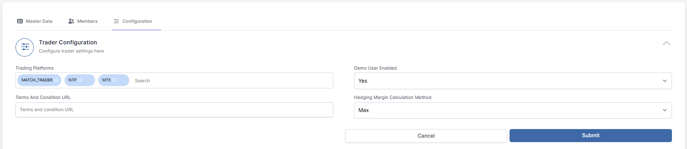
Task: Switch to the Members tab
Action: (83, 21)
